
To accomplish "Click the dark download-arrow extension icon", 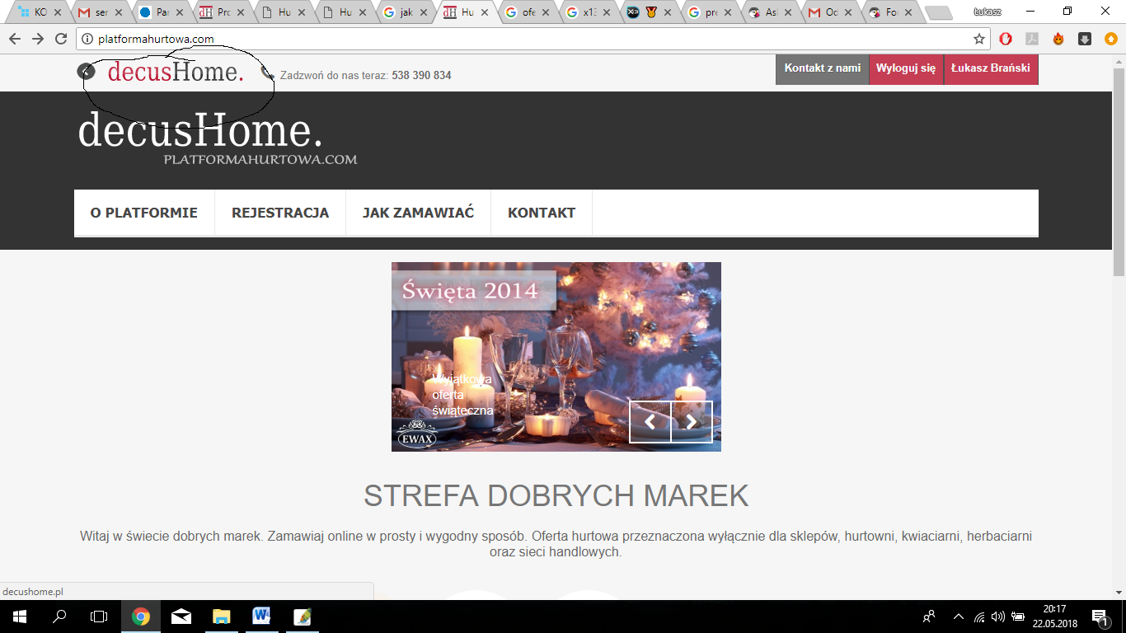I will pyautogui.click(x=1085, y=39).
